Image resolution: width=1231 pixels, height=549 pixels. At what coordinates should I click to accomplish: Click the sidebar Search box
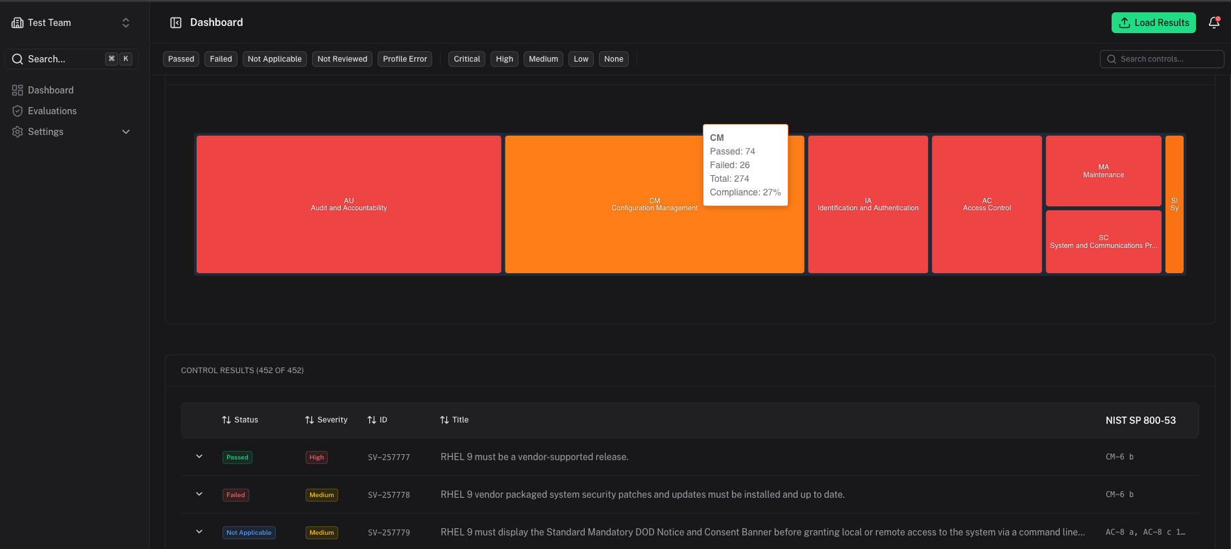71,59
